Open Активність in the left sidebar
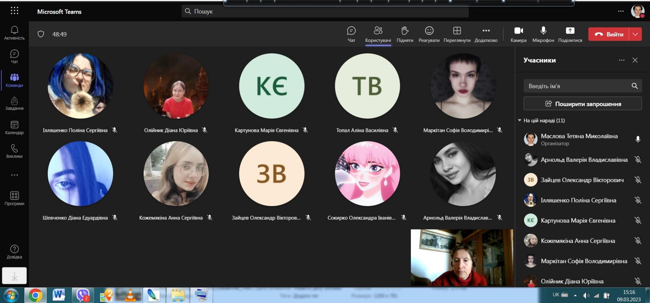The width and height of the screenshot is (650, 303). (14, 32)
